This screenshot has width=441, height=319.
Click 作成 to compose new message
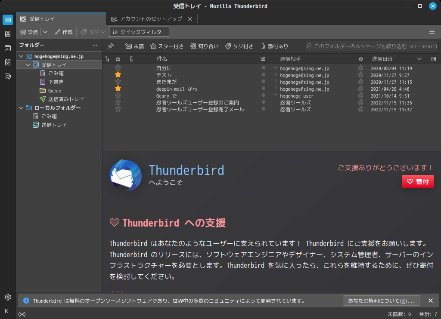(x=64, y=32)
